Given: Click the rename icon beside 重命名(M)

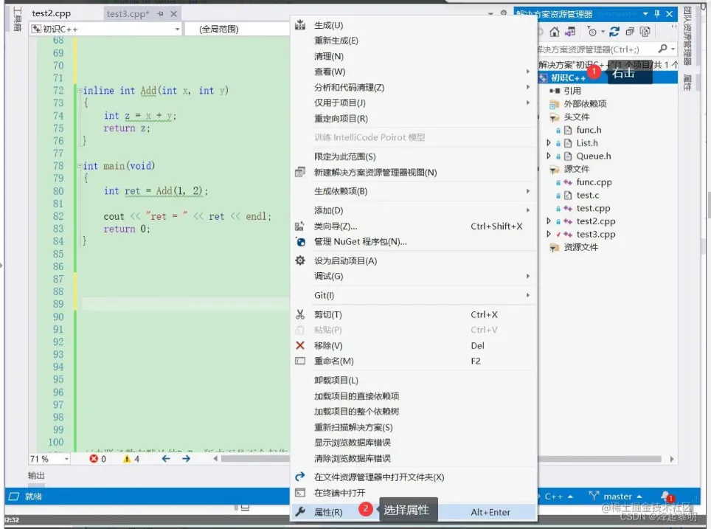Looking at the screenshot, I should [x=299, y=361].
